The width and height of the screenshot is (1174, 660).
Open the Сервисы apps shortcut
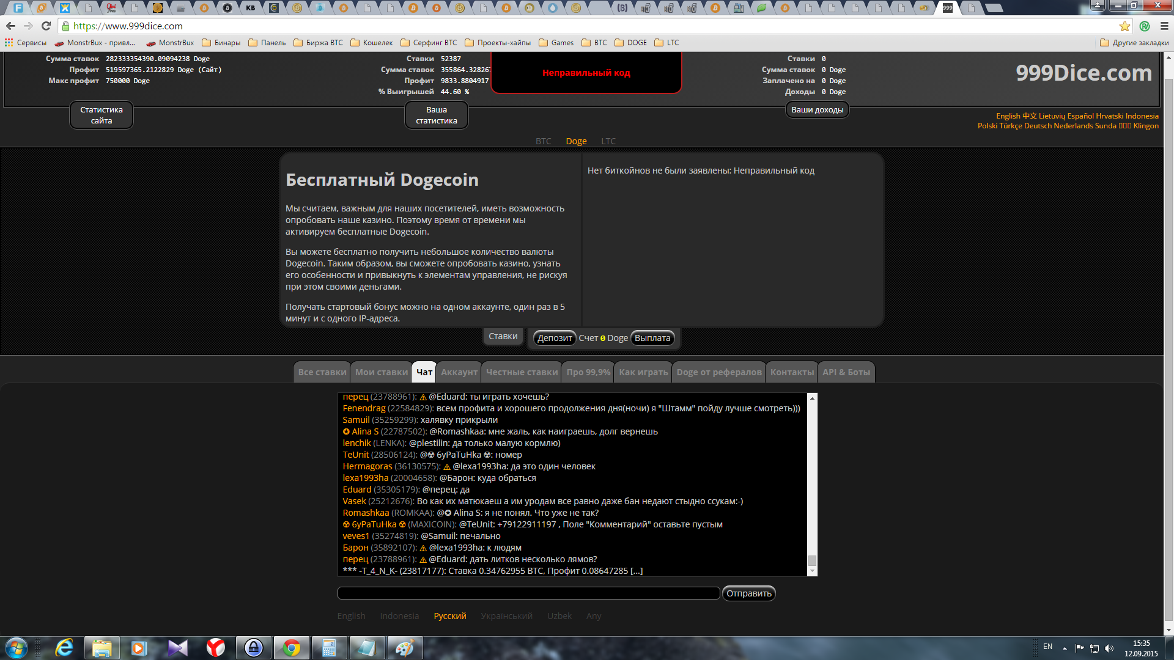(x=26, y=43)
